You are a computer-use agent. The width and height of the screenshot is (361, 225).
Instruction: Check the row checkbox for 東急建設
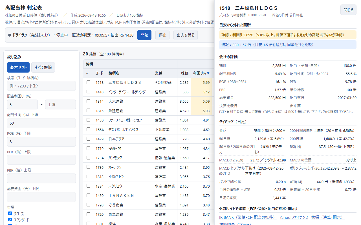point(88,214)
